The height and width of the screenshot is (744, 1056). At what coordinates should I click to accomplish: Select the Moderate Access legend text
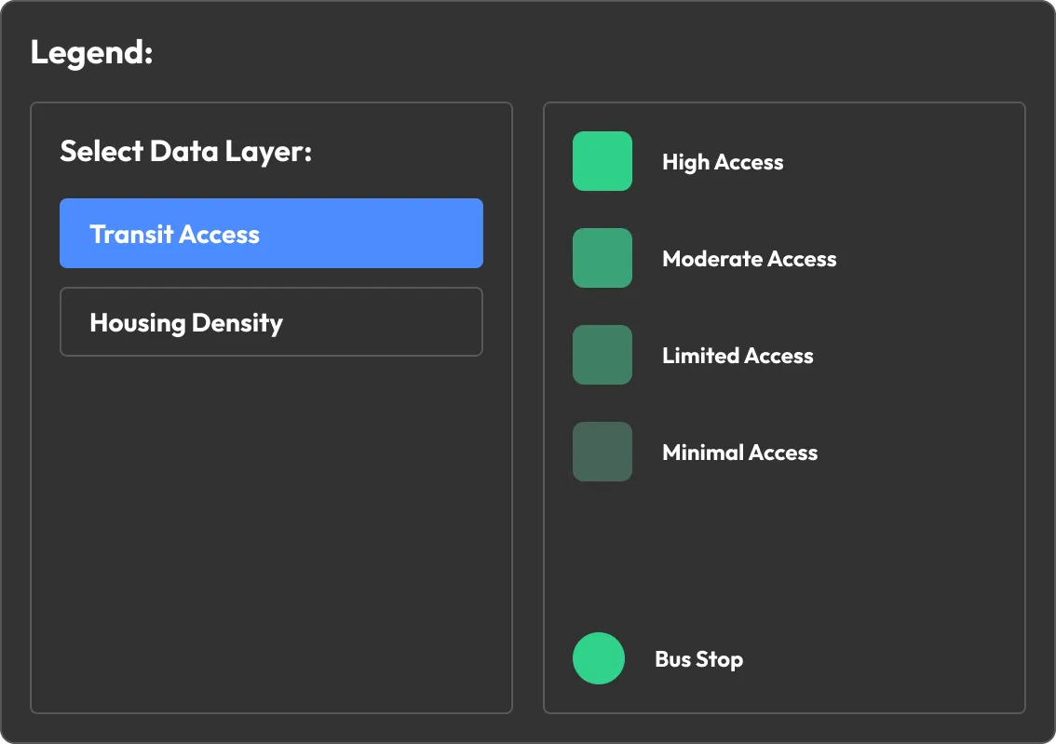(x=749, y=259)
